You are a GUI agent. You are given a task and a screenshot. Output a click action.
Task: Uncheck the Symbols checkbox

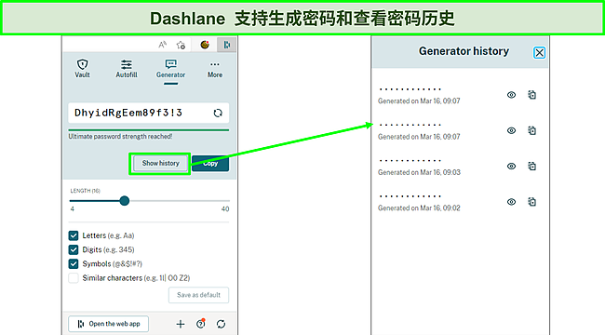(x=74, y=264)
